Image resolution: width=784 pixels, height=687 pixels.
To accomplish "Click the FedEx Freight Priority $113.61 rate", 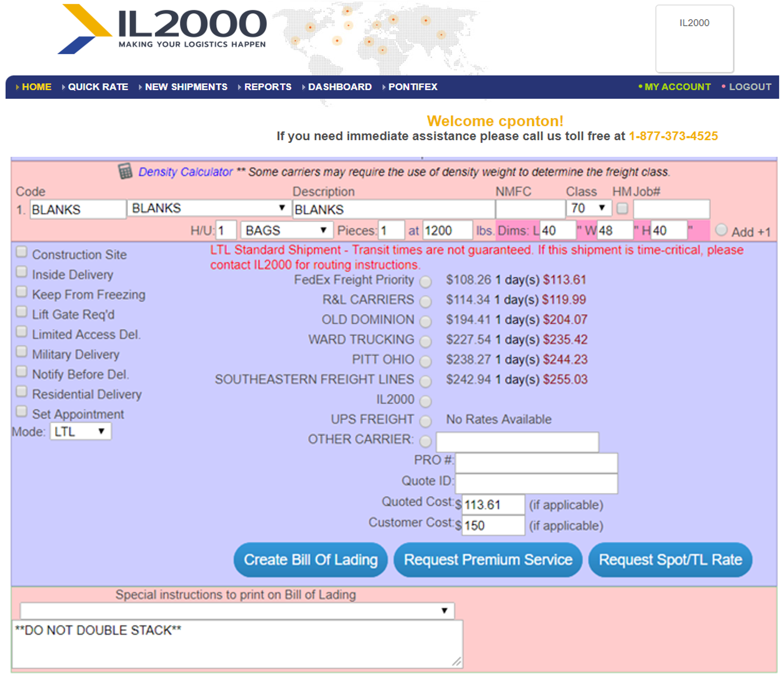I will (x=565, y=280).
